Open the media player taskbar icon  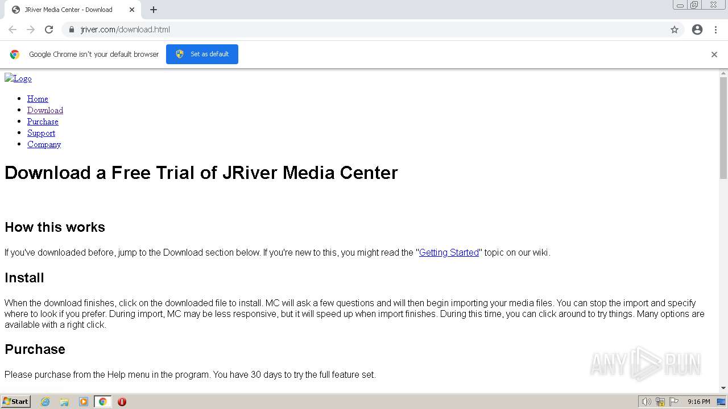[x=84, y=402]
